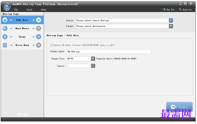
Task: Click the window resize grip
Action: 194,119
